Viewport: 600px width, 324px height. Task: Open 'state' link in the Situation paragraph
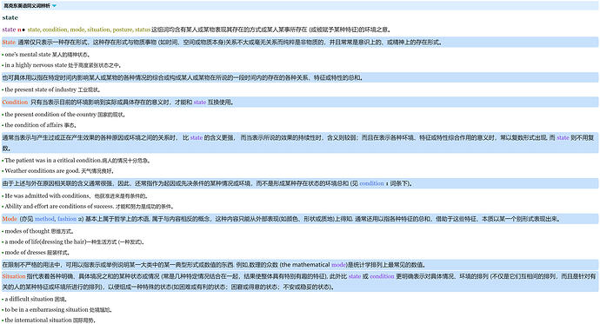click(355, 276)
